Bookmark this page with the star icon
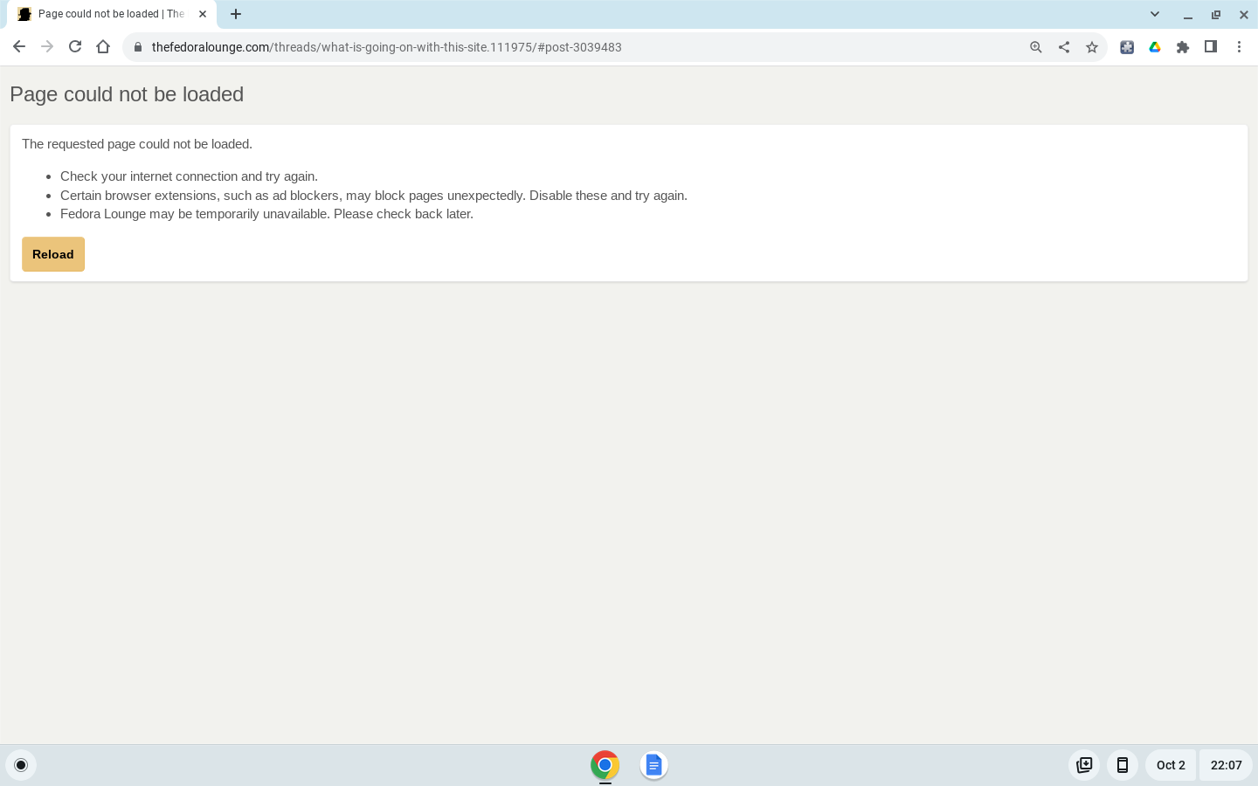Viewport: 1258px width, 786px height. (x=1092, y=47)
